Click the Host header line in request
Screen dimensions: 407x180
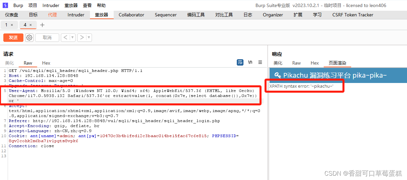(x=43, y=76)
